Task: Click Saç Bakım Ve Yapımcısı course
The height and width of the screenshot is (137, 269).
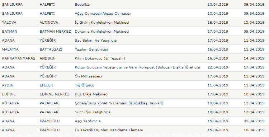Action: 96,41
